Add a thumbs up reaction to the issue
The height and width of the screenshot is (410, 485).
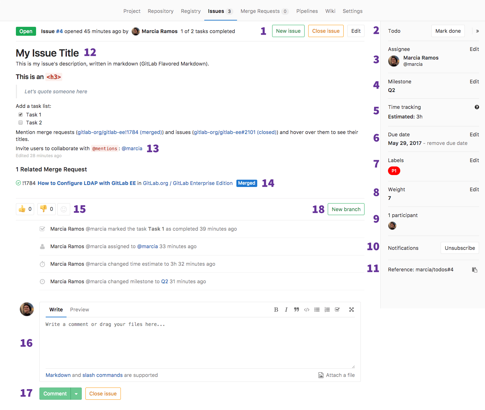click(x=24, y=209)
